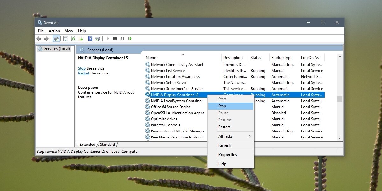382x191 pixels.
Task: Click the Stop the service link
Action: [81, 68]
